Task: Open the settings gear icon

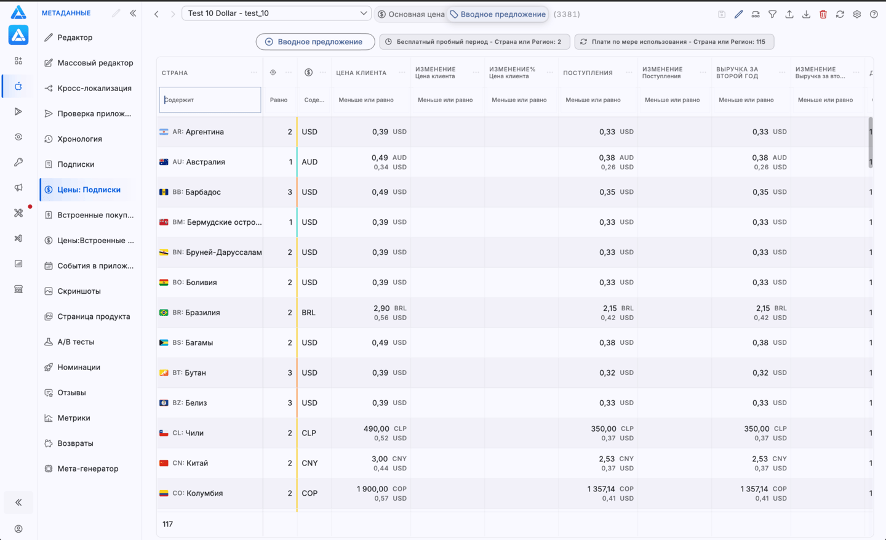Action: 857,14
